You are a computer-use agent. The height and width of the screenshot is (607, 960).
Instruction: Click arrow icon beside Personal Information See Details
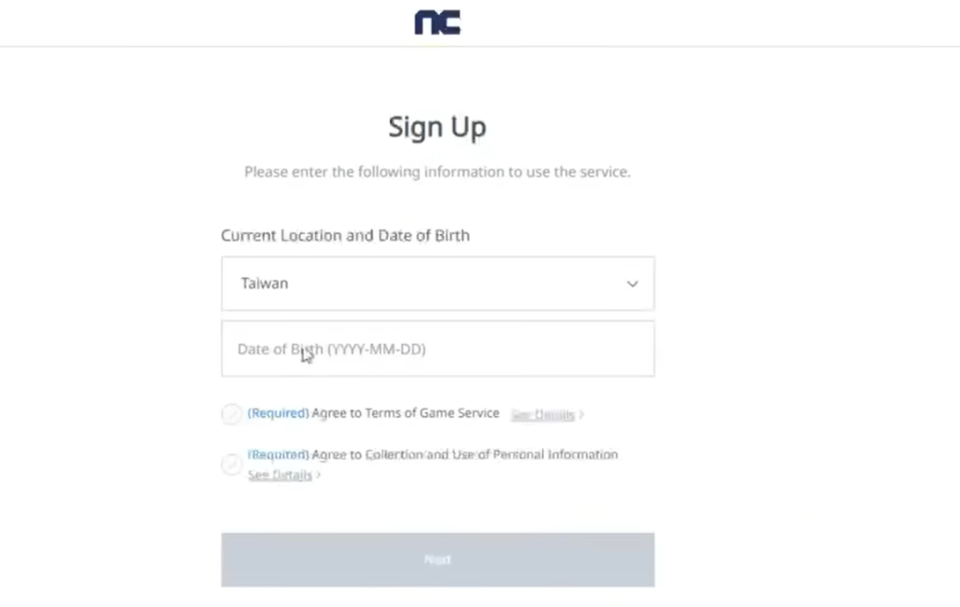tap(319, 476)
